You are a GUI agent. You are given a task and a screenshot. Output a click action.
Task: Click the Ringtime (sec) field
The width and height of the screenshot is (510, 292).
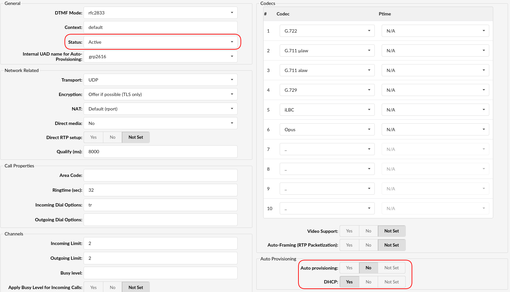[160, 190]
